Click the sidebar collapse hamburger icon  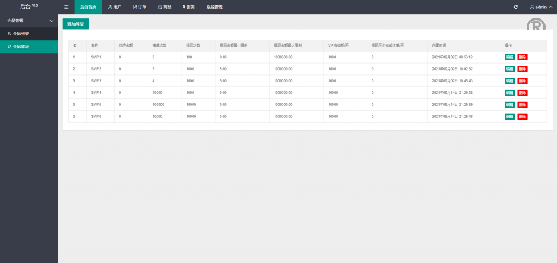[66, 7]
